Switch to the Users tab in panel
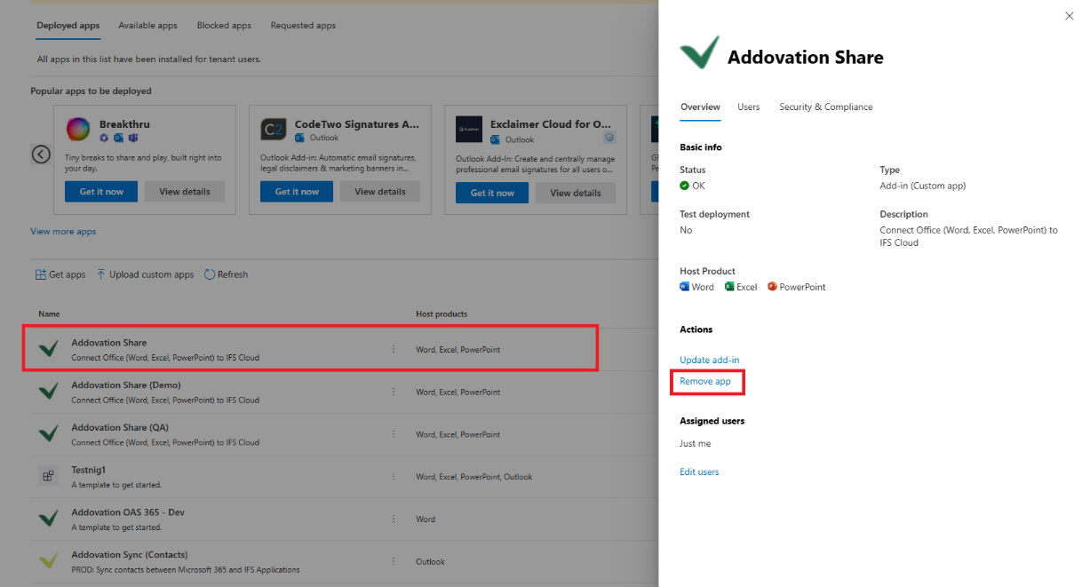This screenshot has width=1082, height=587. tap(748, 107)
